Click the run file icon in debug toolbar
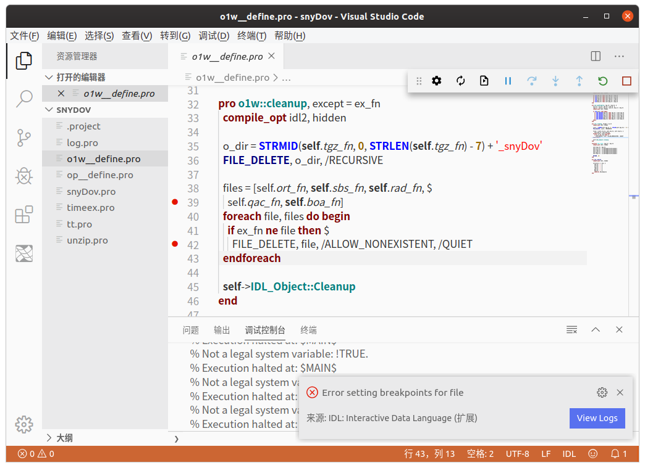This screenshot has width=645, height=468. tap(484, 81)
